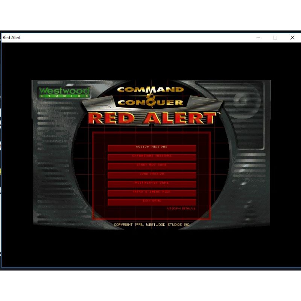This screenshot has width=301, height=301.
Task: Select the Custom Missions menu option
Action: coord(152,147)
